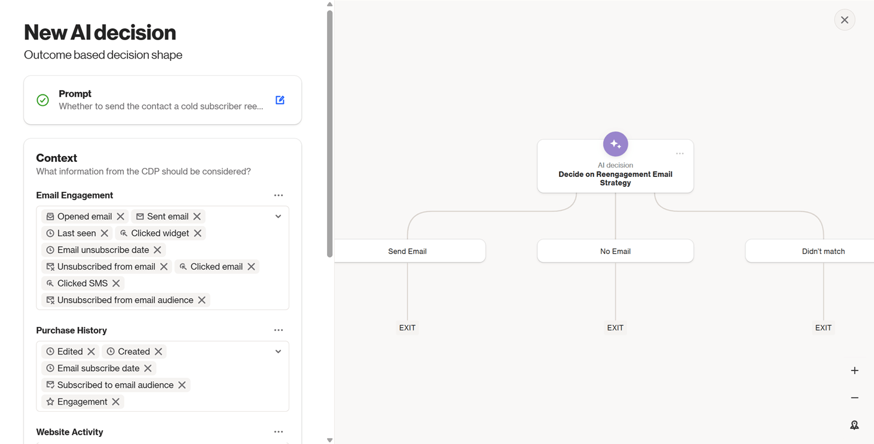Click the canvas locate icon below zoom

855,425
